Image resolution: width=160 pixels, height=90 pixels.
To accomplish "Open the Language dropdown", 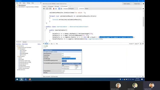I will coord(73,9).
